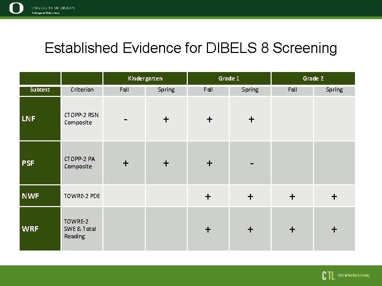This screenshot has height=286, width=382.
Task: Click the CTL logo in footer
Action: (328, 275)
